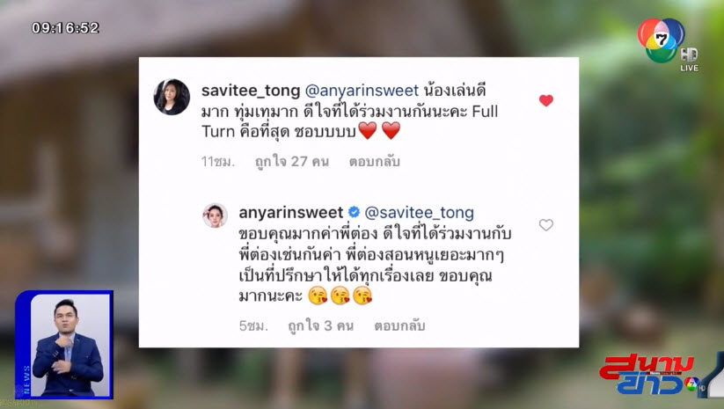Viewport: 724px width, 409px height.
Task: View the 3 likes (ถูกใจ 3 คน)
Action: pyautogui.click(x=320, y=325)
